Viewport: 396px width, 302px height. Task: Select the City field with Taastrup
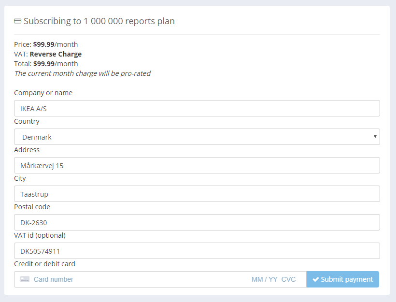pyautogui.click(x=197, y=194)
